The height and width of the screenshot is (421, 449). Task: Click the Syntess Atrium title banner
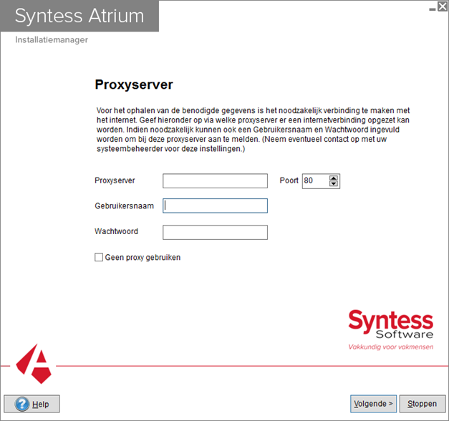(x=79, y=16)
